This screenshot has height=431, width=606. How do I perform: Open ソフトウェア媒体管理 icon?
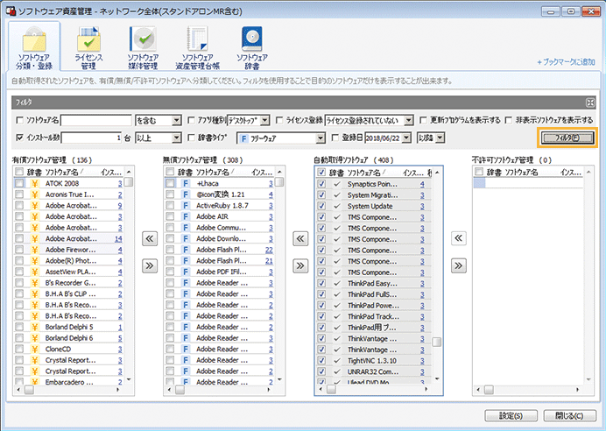point(143,46)
